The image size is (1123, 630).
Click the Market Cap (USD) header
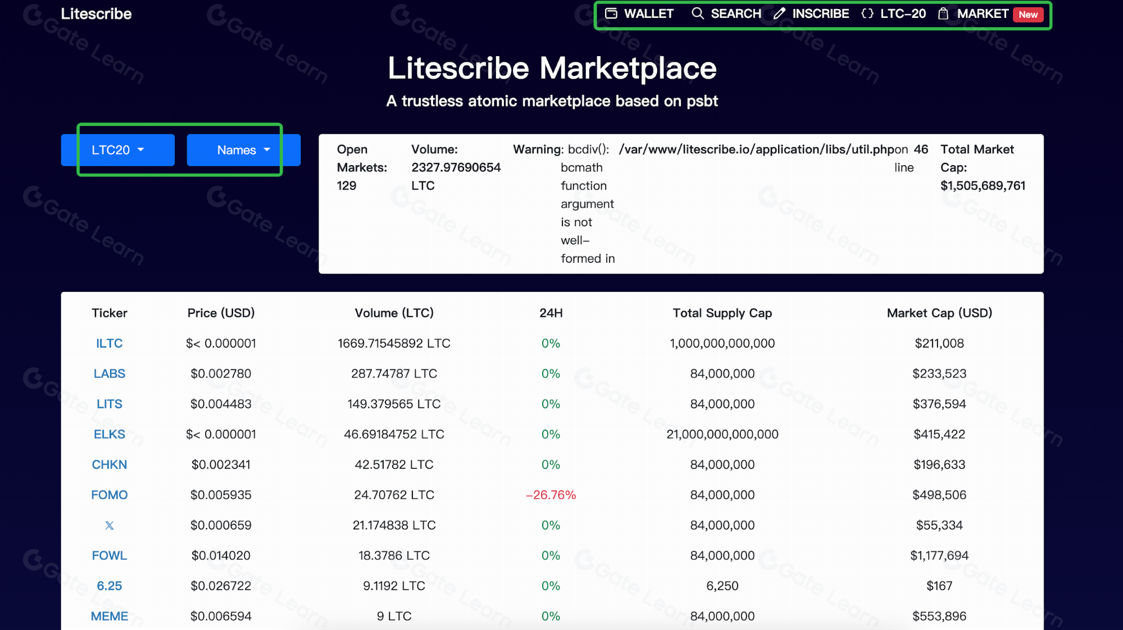[939, 313]
